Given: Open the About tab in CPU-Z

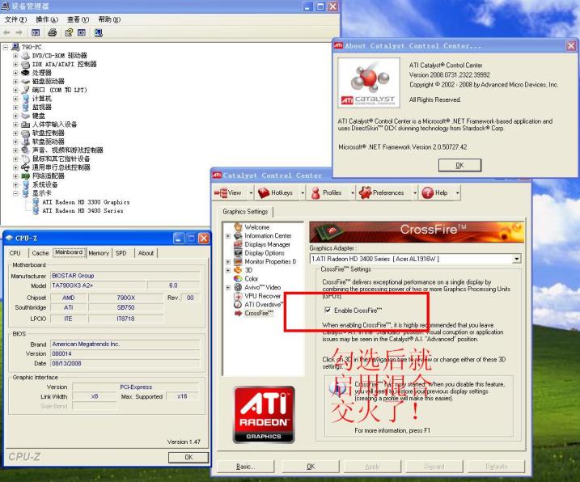Looking at the screenshot, I should coord(146,253).
